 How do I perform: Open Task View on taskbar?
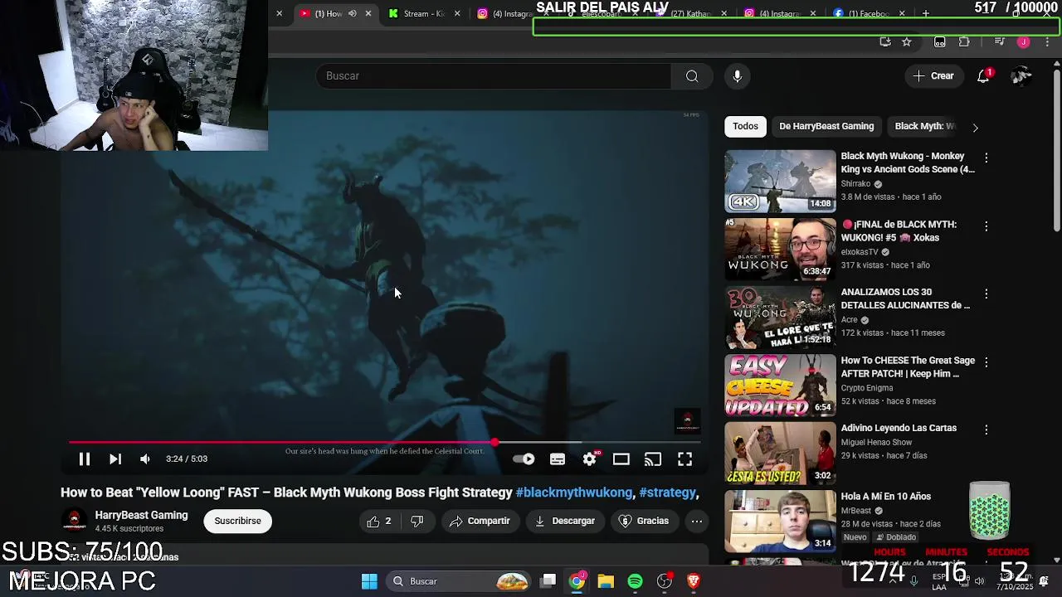click(x=548, y=581)
